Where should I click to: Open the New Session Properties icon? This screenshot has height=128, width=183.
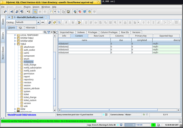[x=17, y=12]
